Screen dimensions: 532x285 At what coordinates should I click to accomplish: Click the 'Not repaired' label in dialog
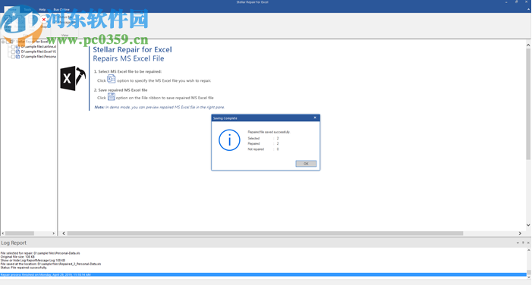click(x=256, y=149)
